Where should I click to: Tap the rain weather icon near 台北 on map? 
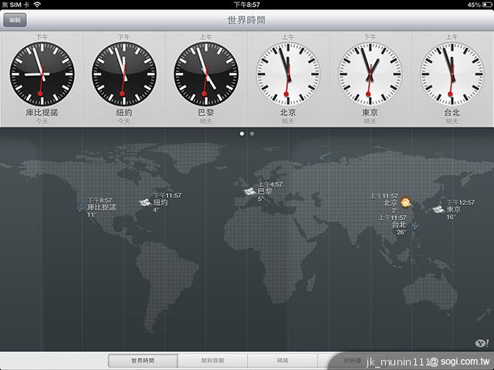pyautogui.click(x=414, y=225)
